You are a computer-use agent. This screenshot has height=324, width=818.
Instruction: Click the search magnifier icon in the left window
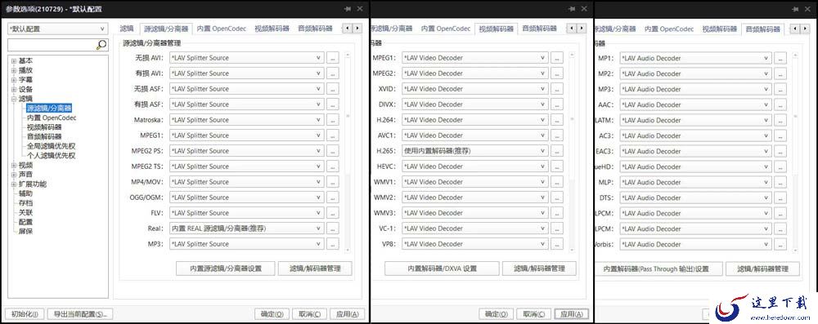[x=101, y=45]
